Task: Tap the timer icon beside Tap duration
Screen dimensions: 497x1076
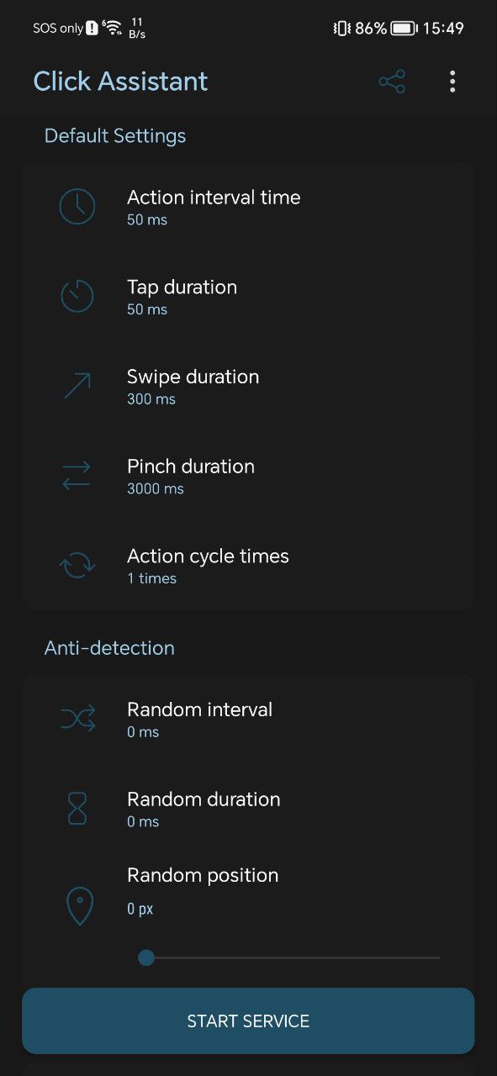Action: (77, 296)
